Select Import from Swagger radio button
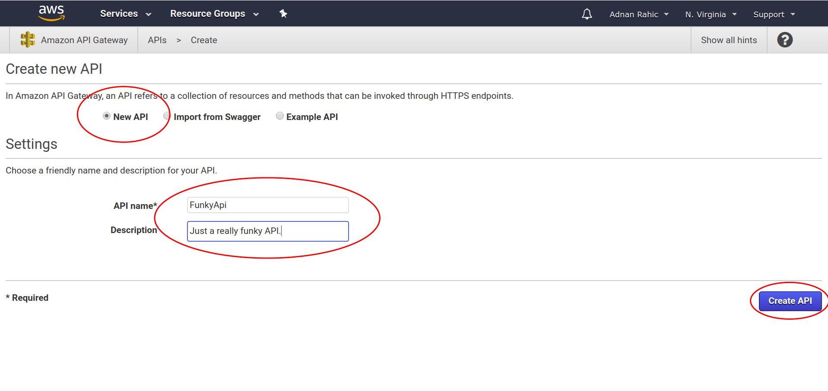 167,116
